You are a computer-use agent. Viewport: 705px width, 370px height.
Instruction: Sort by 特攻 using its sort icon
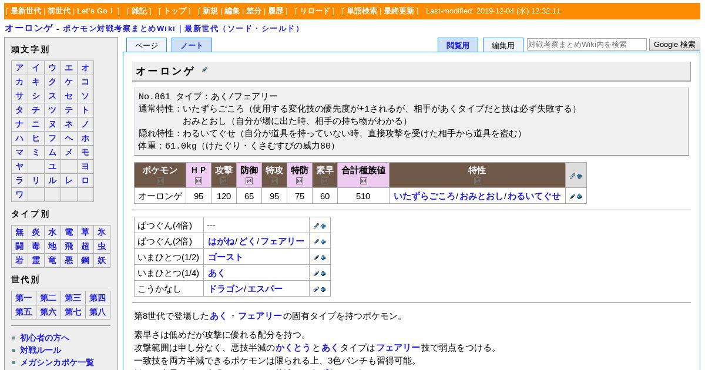[274, 181]
